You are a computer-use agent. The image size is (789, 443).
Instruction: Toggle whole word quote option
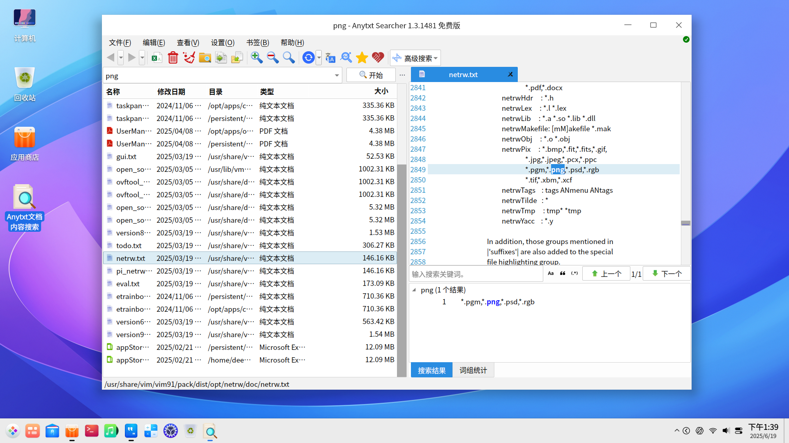563,274
